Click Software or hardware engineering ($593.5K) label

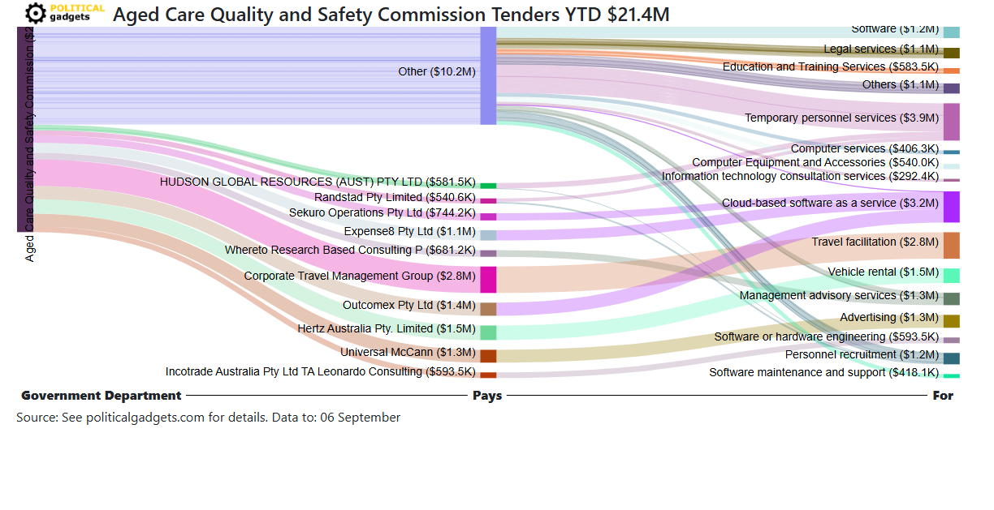(x=827, y=336)
